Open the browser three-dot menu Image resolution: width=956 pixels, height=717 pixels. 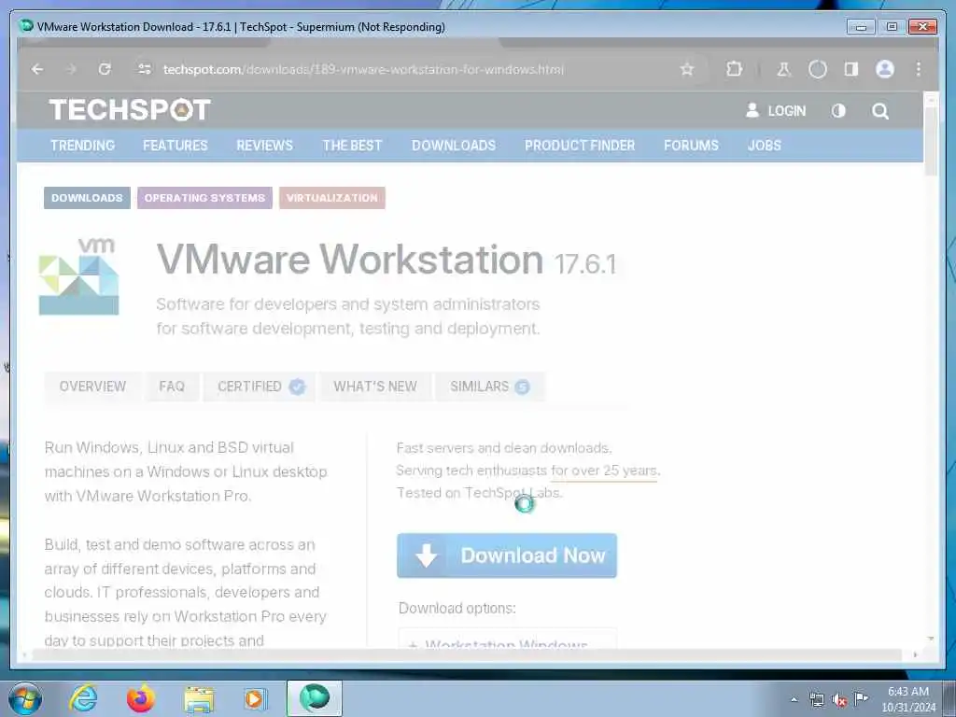(x=919, y=69)
